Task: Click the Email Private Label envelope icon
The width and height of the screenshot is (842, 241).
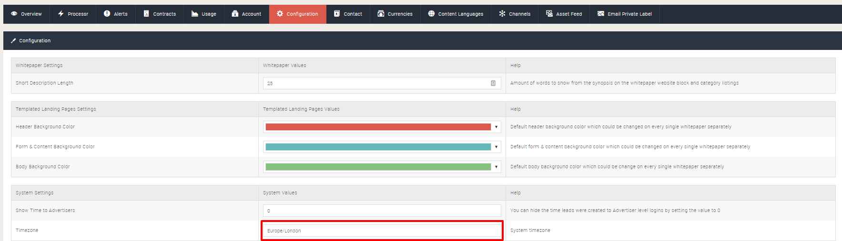Action: click(x=601, y=14)
